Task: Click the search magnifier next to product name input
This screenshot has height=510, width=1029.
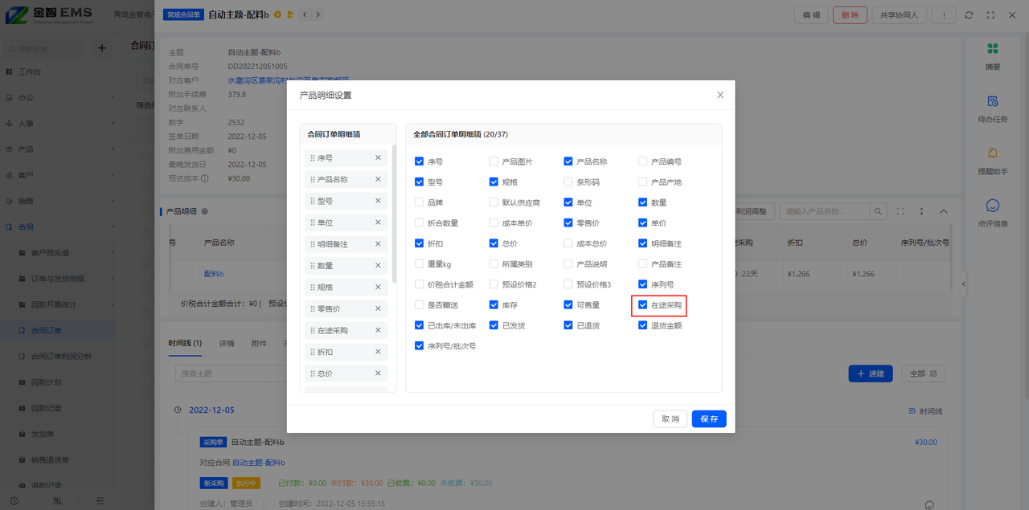Action: click(879, 211)
